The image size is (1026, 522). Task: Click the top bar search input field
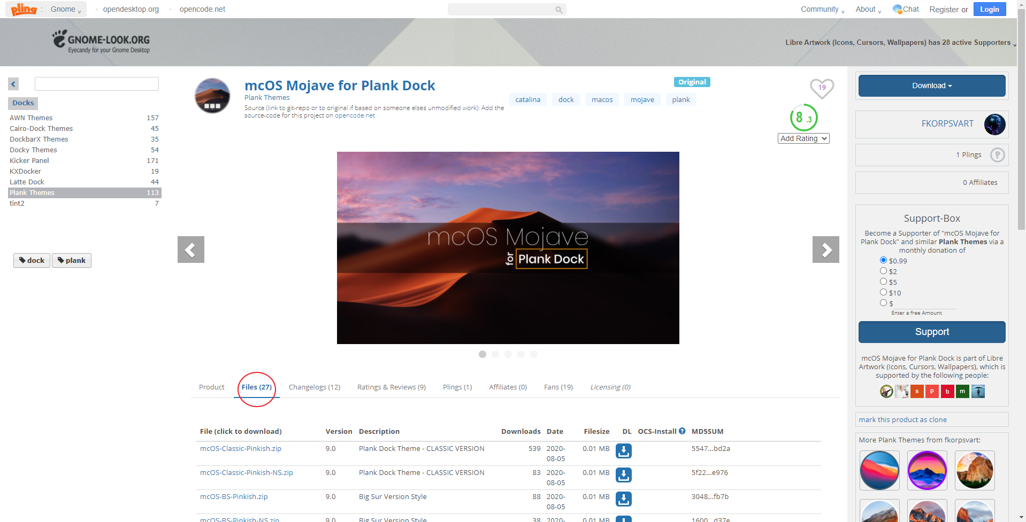coord(501,10)
